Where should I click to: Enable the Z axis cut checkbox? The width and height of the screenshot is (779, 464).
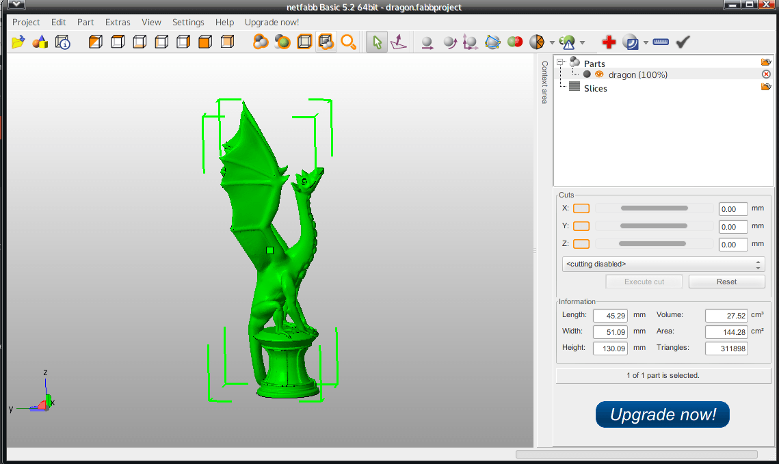point(581,243)
